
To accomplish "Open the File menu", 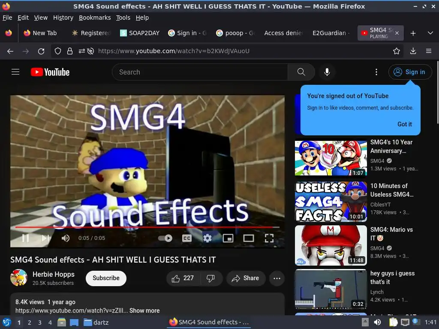I will point(7,18).
